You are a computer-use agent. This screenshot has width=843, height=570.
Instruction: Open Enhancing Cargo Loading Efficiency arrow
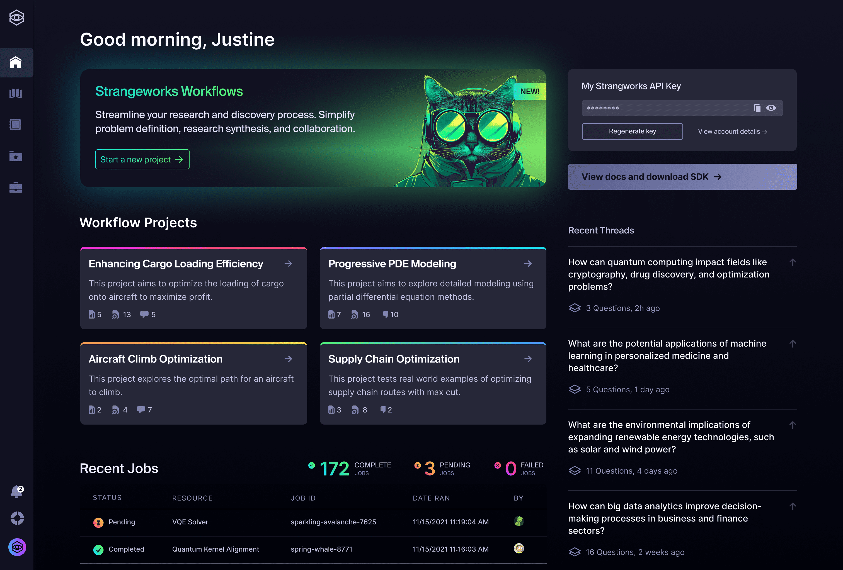pyautogui.click(x=288, y=264)
